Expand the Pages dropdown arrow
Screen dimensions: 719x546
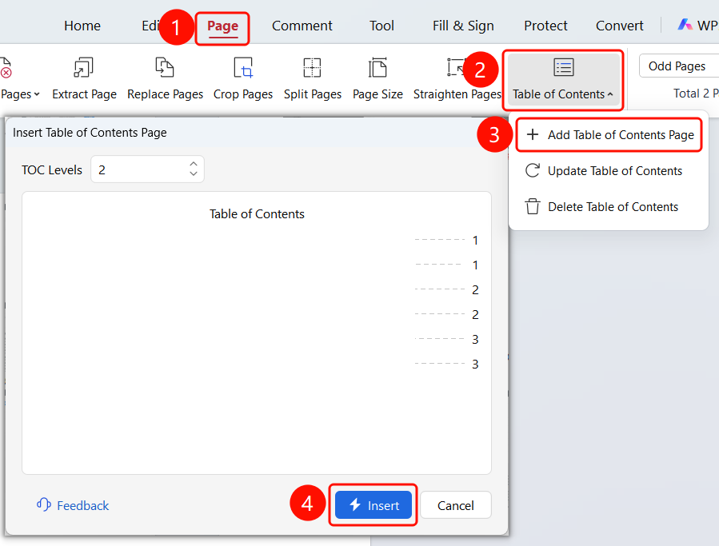[37, 94]
